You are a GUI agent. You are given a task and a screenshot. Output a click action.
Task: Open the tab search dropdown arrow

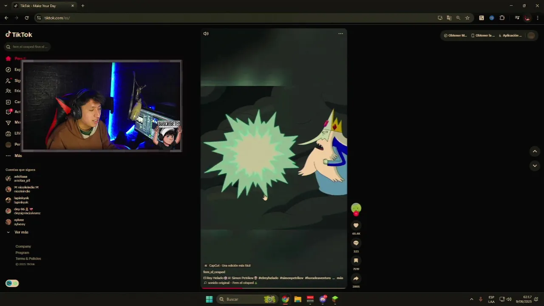pyautogui.click(x=6, y=6)
